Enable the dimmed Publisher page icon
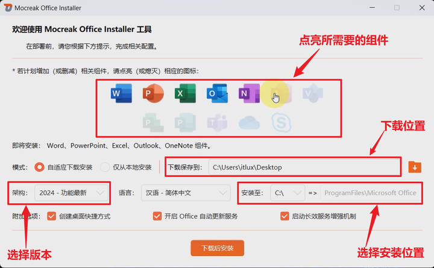 coord(185,122)
